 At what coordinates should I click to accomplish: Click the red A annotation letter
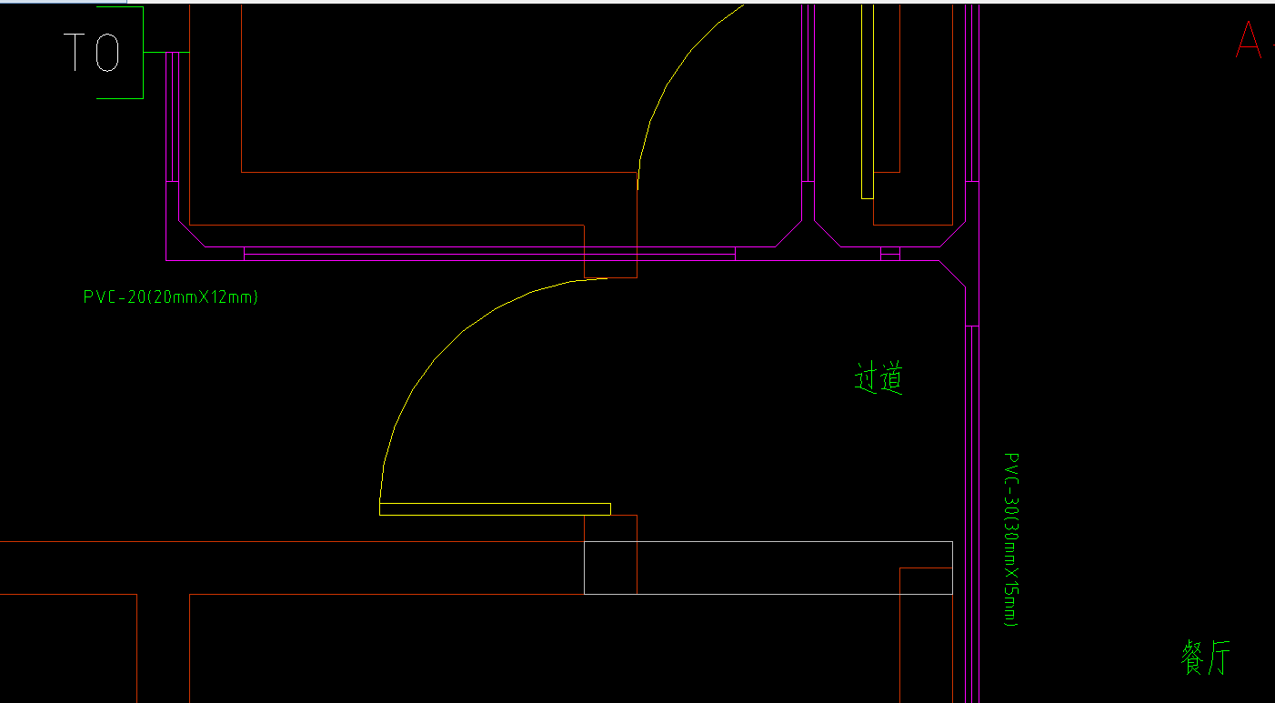pos(1250,41)
